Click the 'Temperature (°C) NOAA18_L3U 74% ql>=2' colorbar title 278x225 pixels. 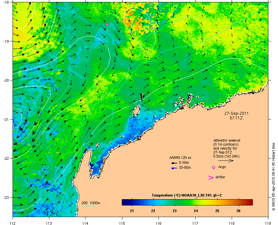[x=187, y=196]
